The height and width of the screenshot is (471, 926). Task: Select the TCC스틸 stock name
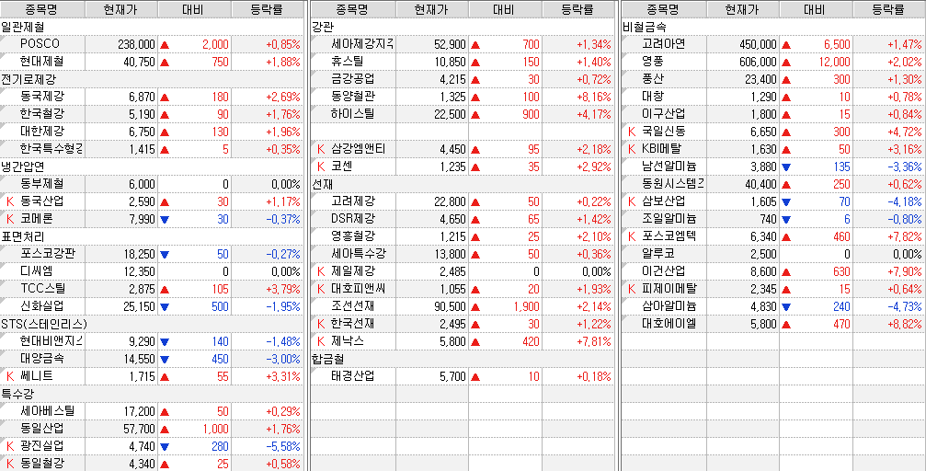pyautogui.click(x=42, y=288)
